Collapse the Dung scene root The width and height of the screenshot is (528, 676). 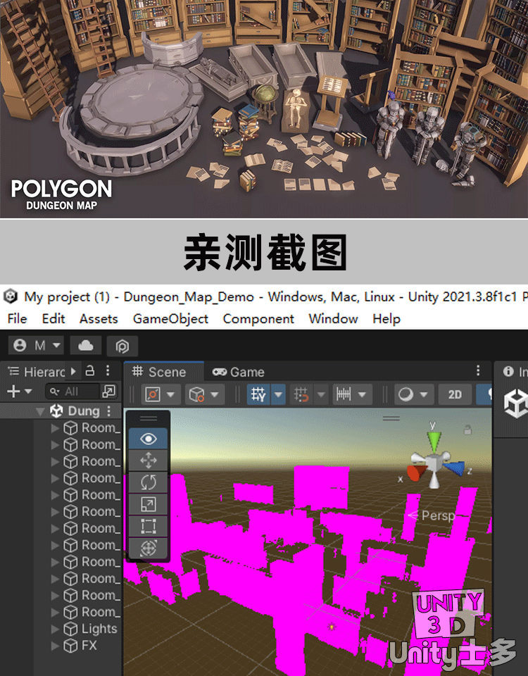pyautogui.click(x=41, y=411)
